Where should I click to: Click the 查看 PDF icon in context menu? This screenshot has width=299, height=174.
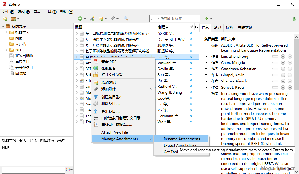tap(96, 62)
